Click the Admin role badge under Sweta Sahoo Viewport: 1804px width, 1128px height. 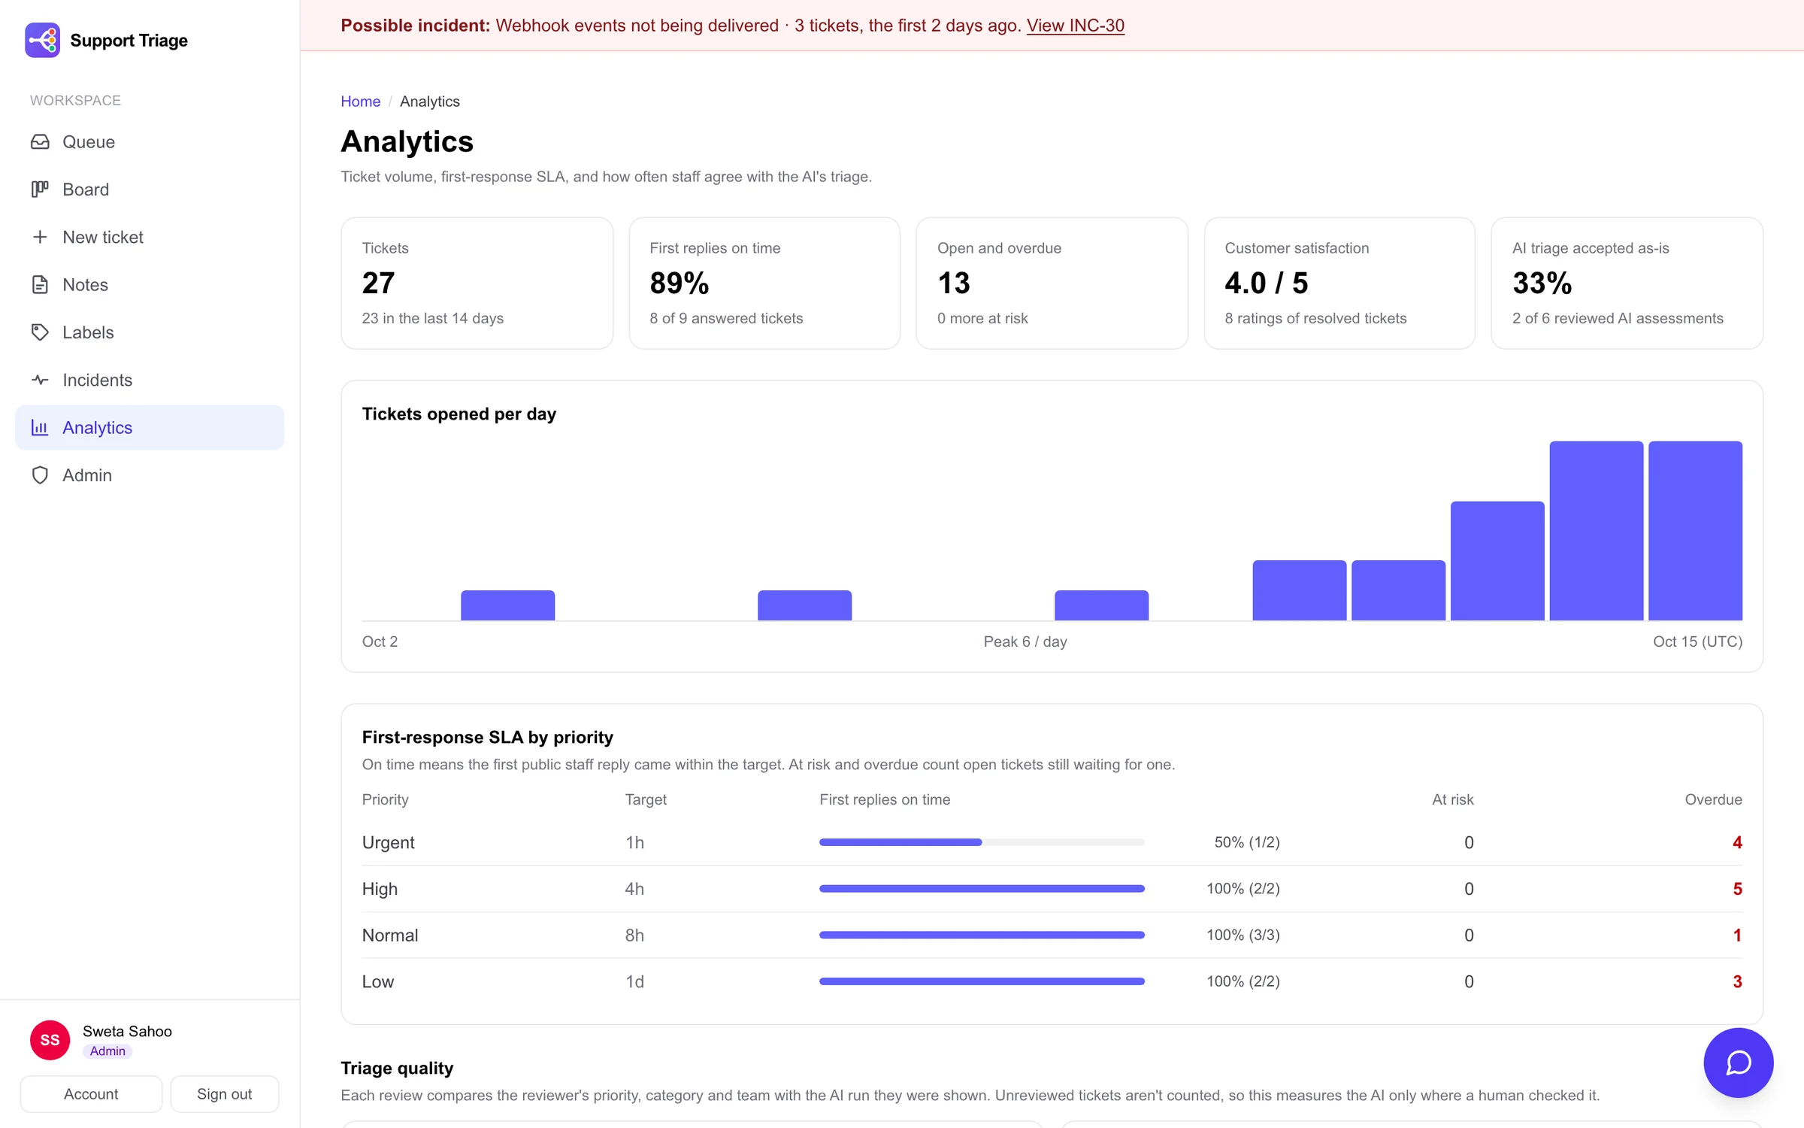click(x=107, y=1051)
